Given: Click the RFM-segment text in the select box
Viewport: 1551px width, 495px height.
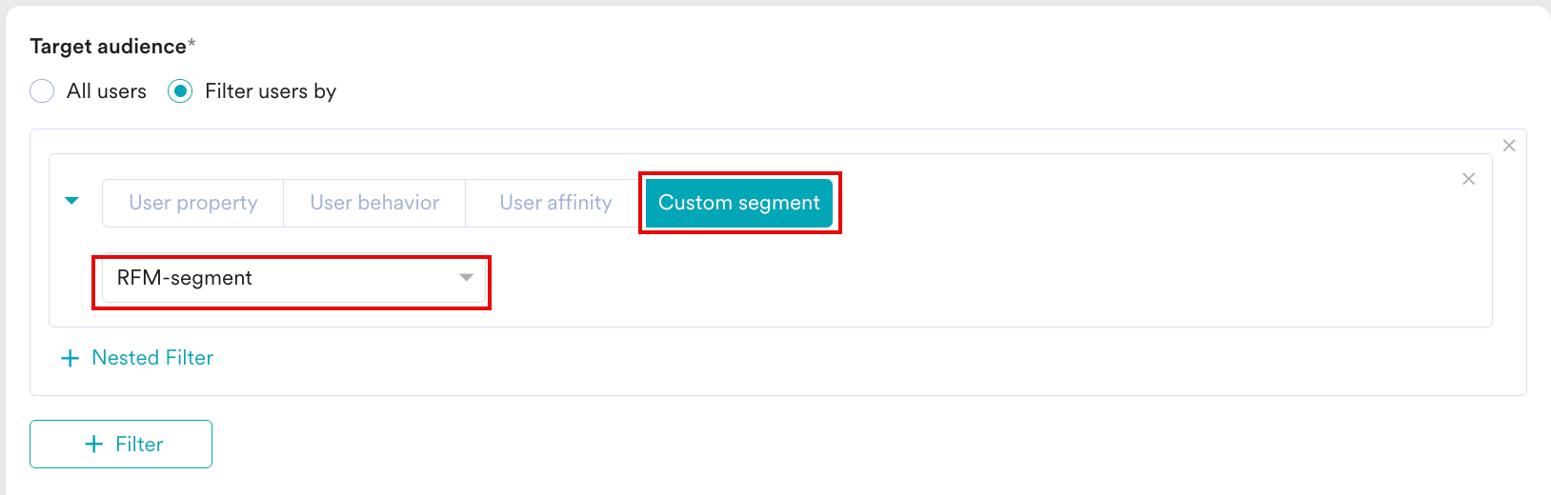Looking at the screenshot, I should [185, 278].
